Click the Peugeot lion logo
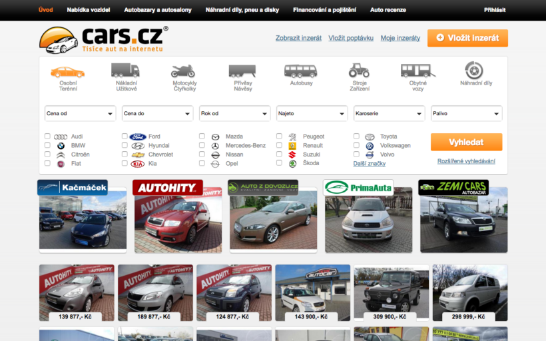546x341 pixels. [x=292, y=137]
